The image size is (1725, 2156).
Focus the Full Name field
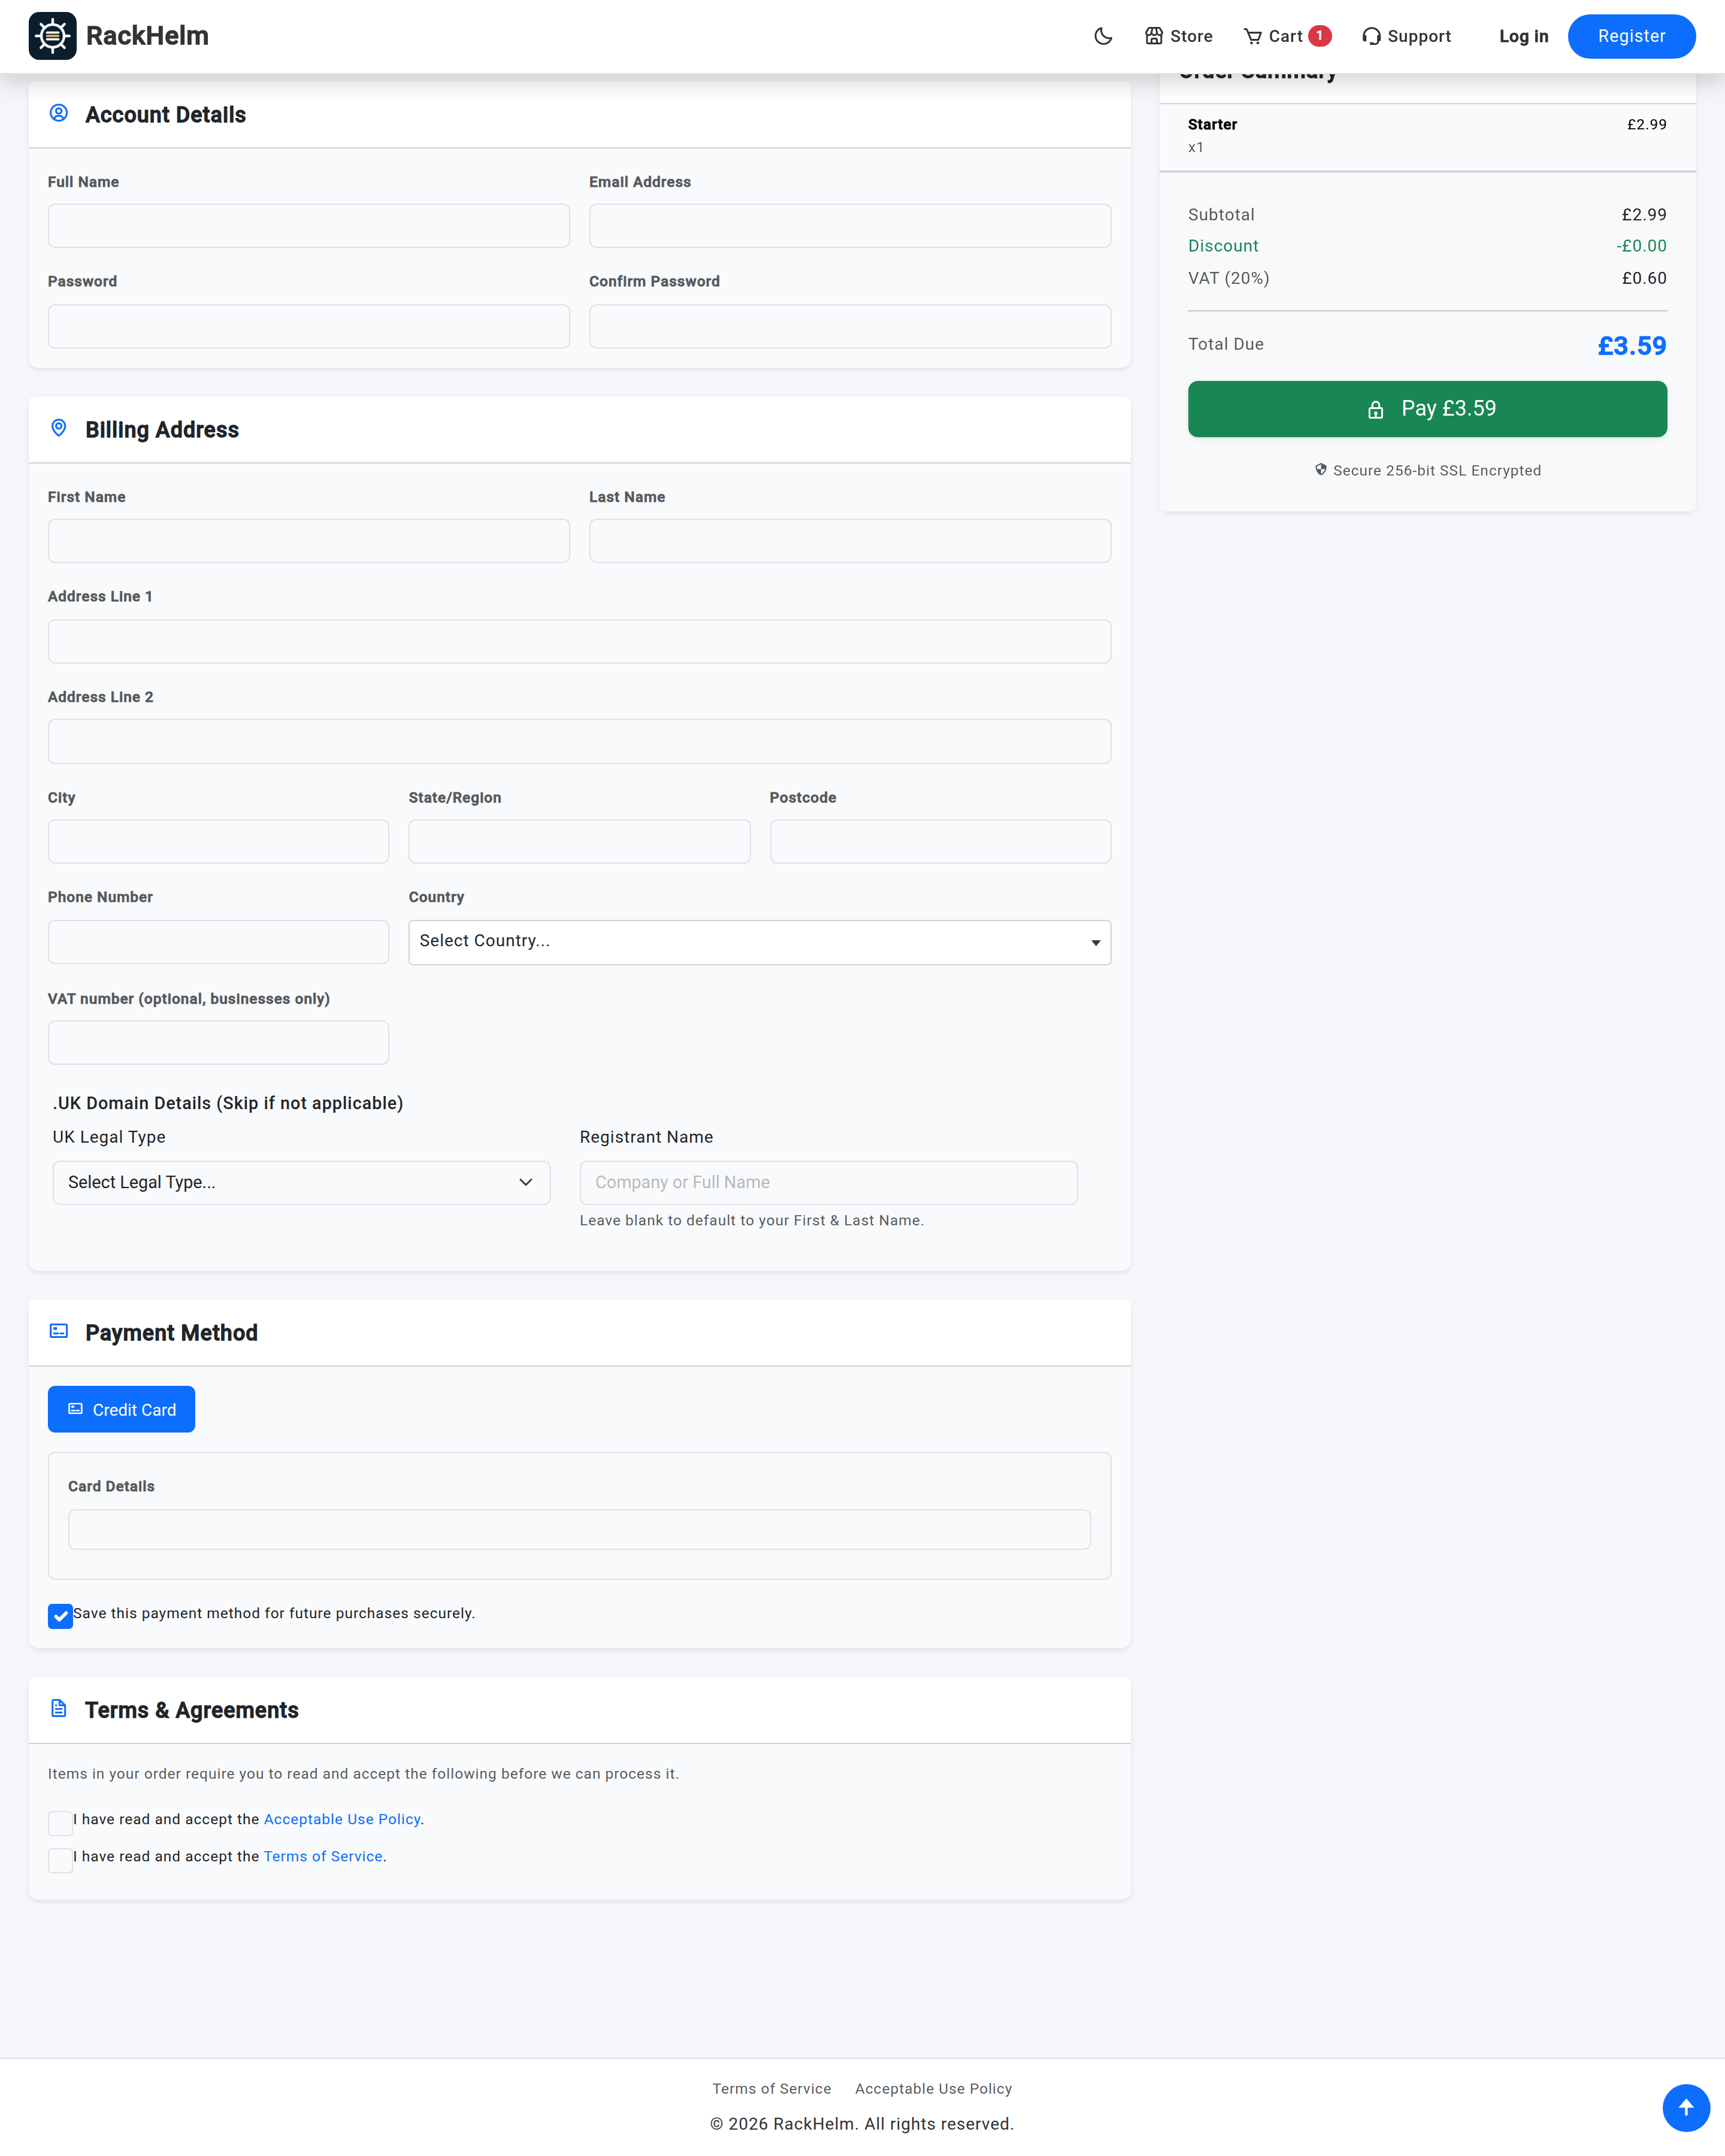(308, 226)
